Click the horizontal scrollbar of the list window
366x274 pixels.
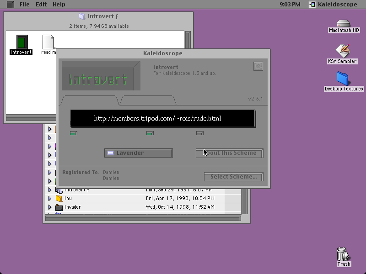(143, 218)
